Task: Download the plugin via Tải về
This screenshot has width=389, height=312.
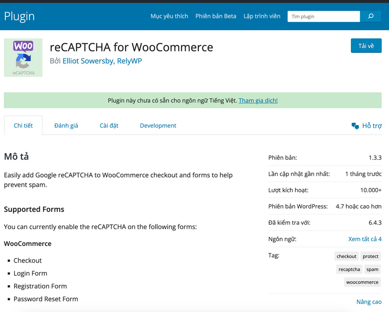Action: click(366, 46)
